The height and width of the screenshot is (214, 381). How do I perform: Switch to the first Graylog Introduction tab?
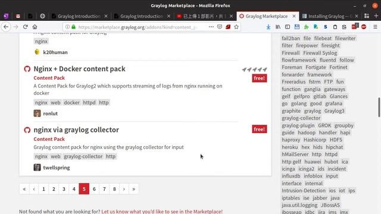(79, 16)
